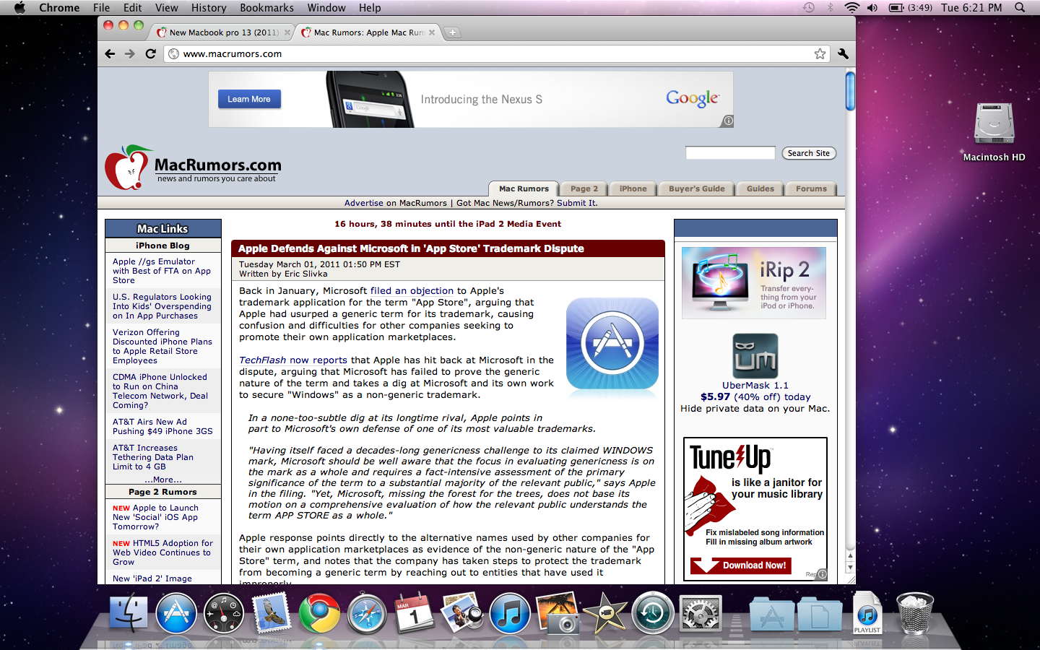Open 'Apple //gs Emulator' sidebar link
The image size is (1040, 650).
pyautogui.click(x=161, y=271)
